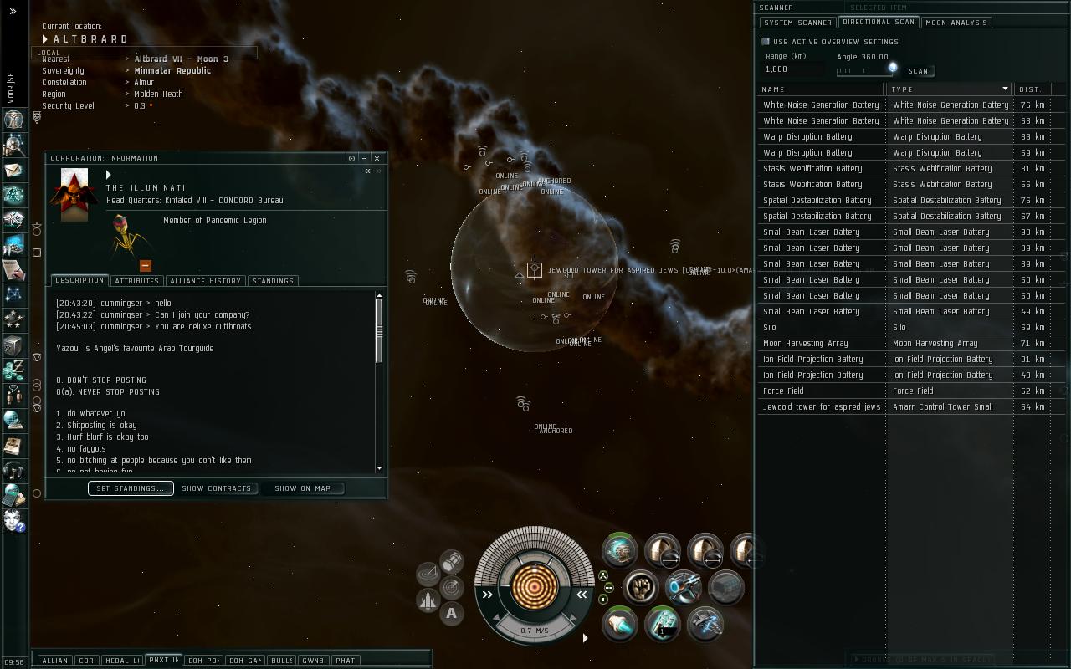This screenshot has width=1071, height=669.
Task: Click the greyed-out module in the middle rack
Action: (726, 587)
